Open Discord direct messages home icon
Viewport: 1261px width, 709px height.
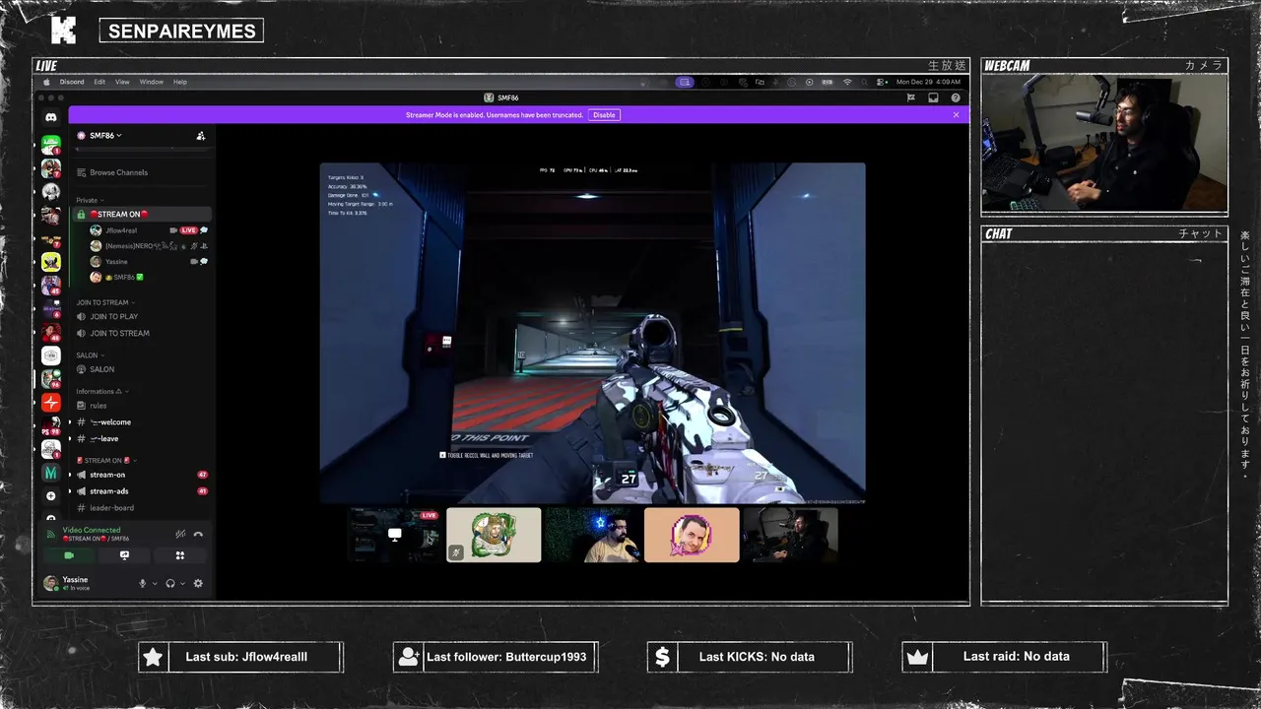point(51,117)
